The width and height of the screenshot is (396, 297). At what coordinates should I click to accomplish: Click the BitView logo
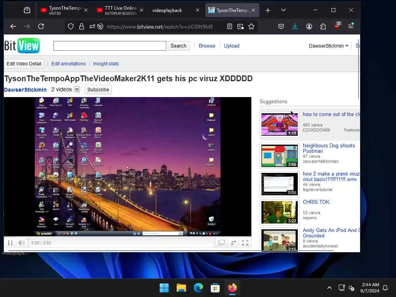[x=22, y=46]
